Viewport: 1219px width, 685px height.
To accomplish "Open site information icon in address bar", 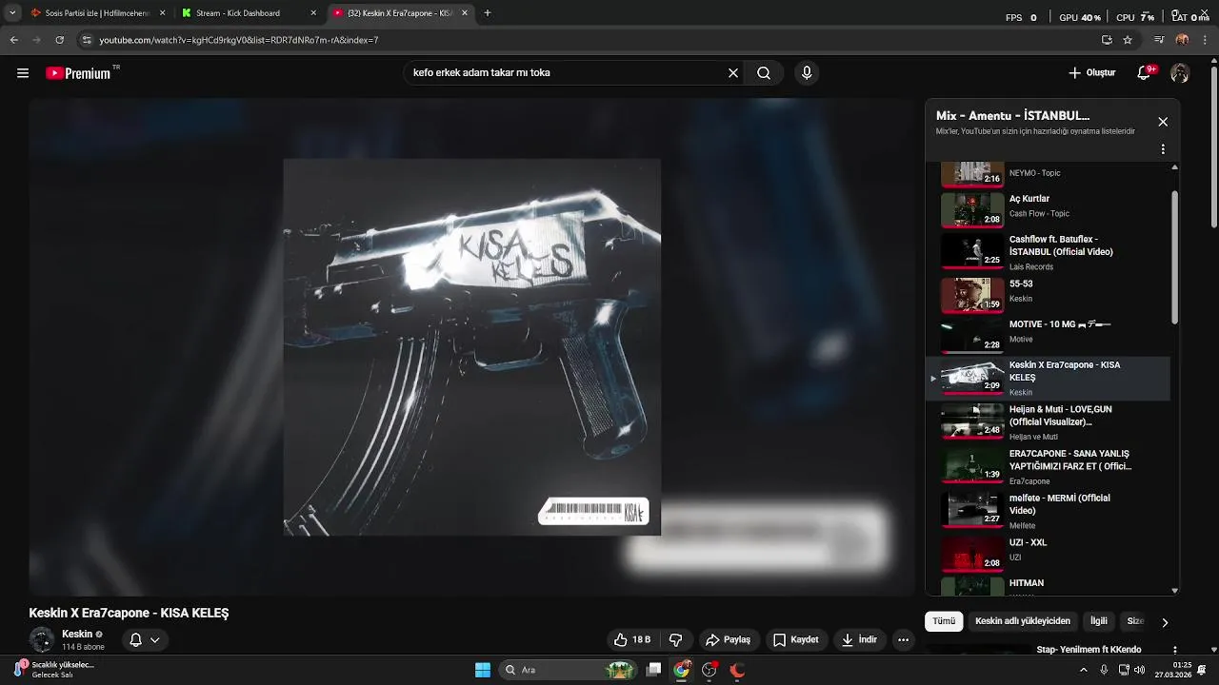I will click(x=87, y=40).
